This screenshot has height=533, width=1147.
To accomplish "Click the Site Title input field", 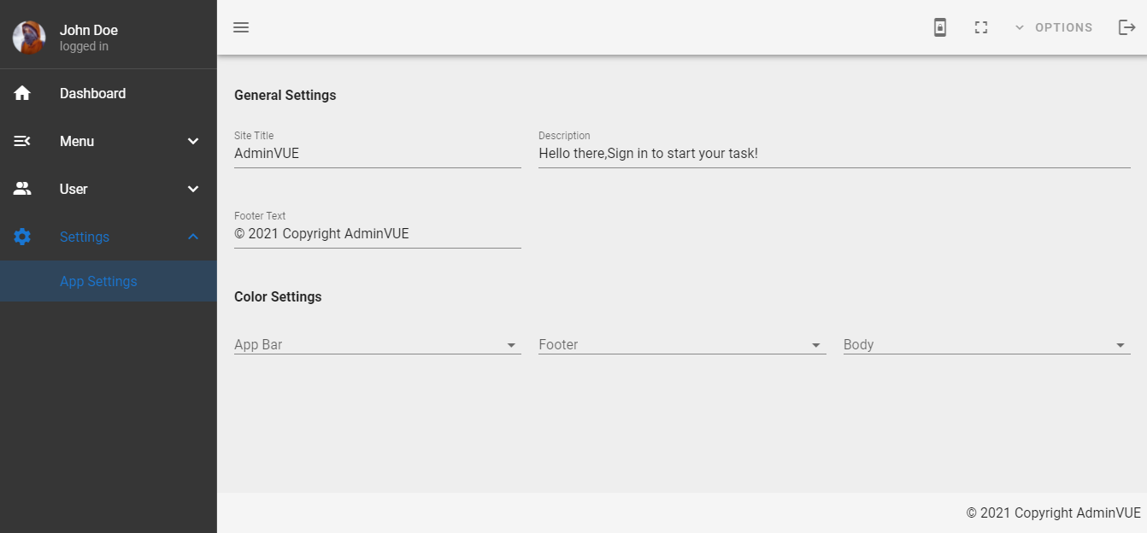I will (377, 154).
